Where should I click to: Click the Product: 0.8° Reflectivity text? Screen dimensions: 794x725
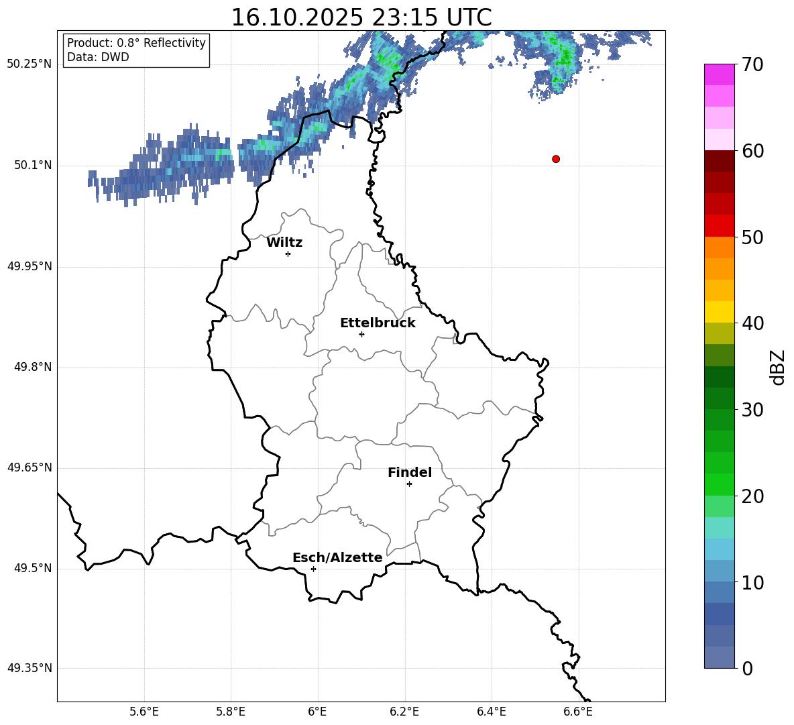coord(136,43)
